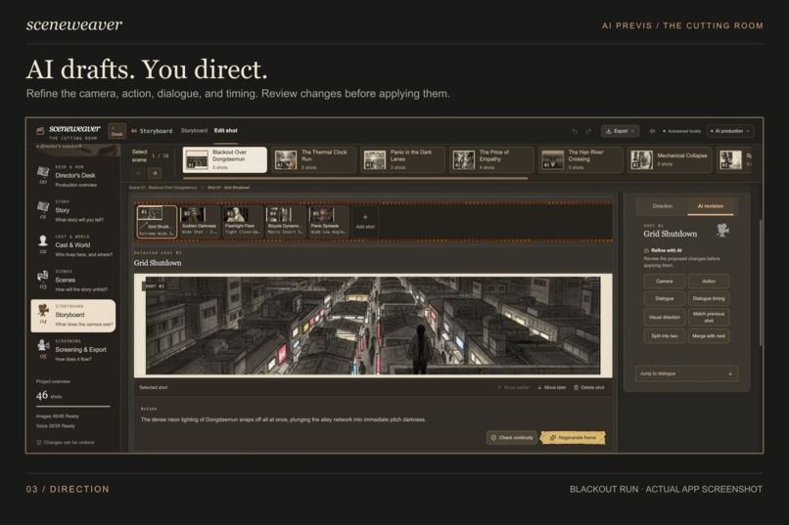
Task: Click the Camera refine button
Action: 665,282
